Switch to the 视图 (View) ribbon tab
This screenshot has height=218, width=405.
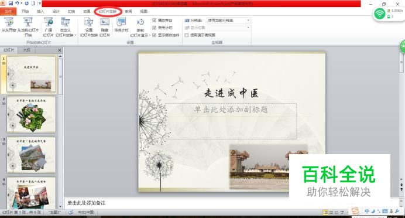click(143, 11)
